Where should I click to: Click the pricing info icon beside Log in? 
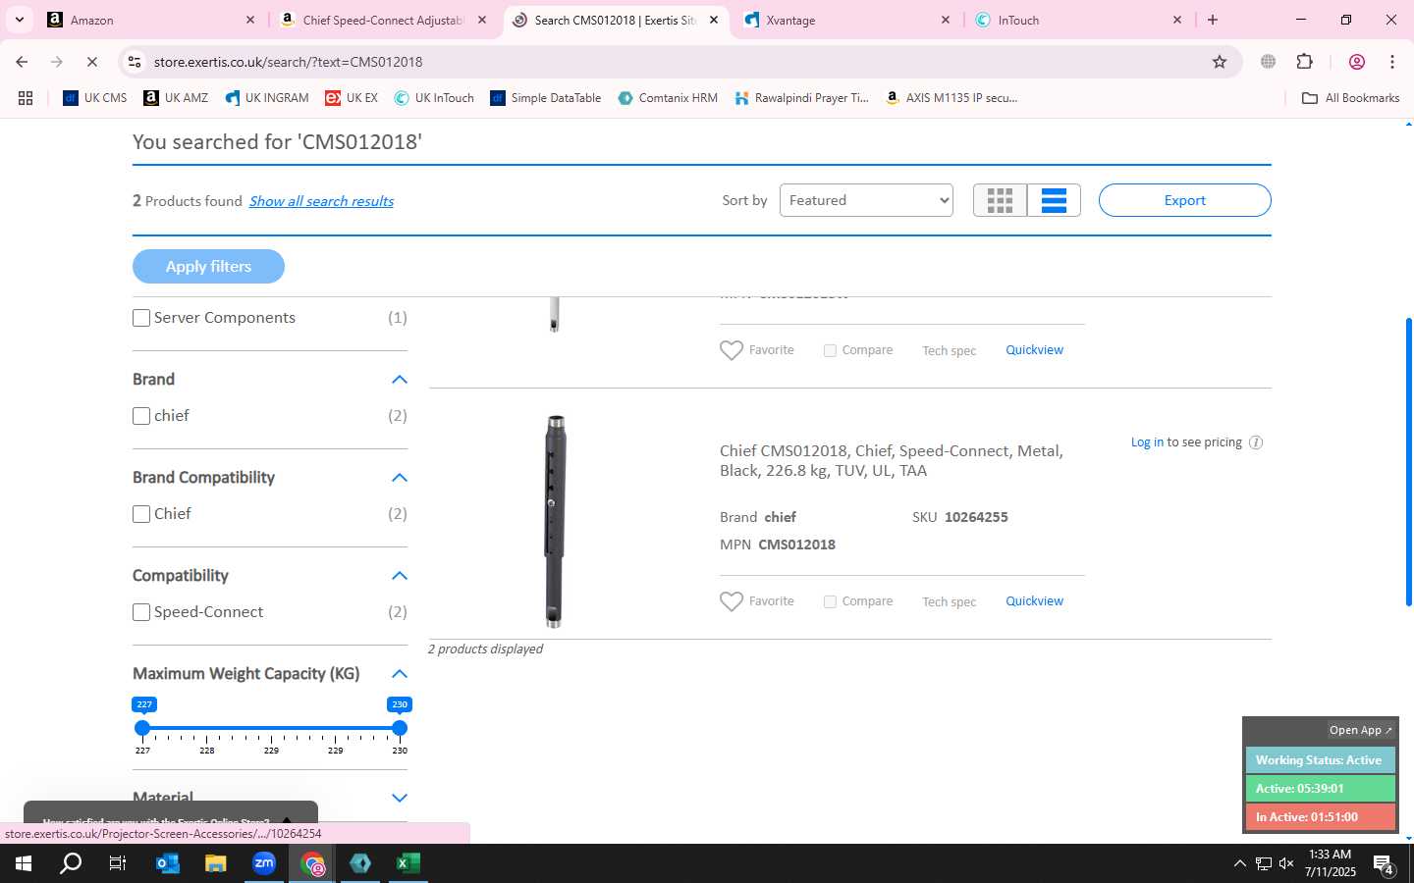pyautogui.click(x=1255, y=442)
